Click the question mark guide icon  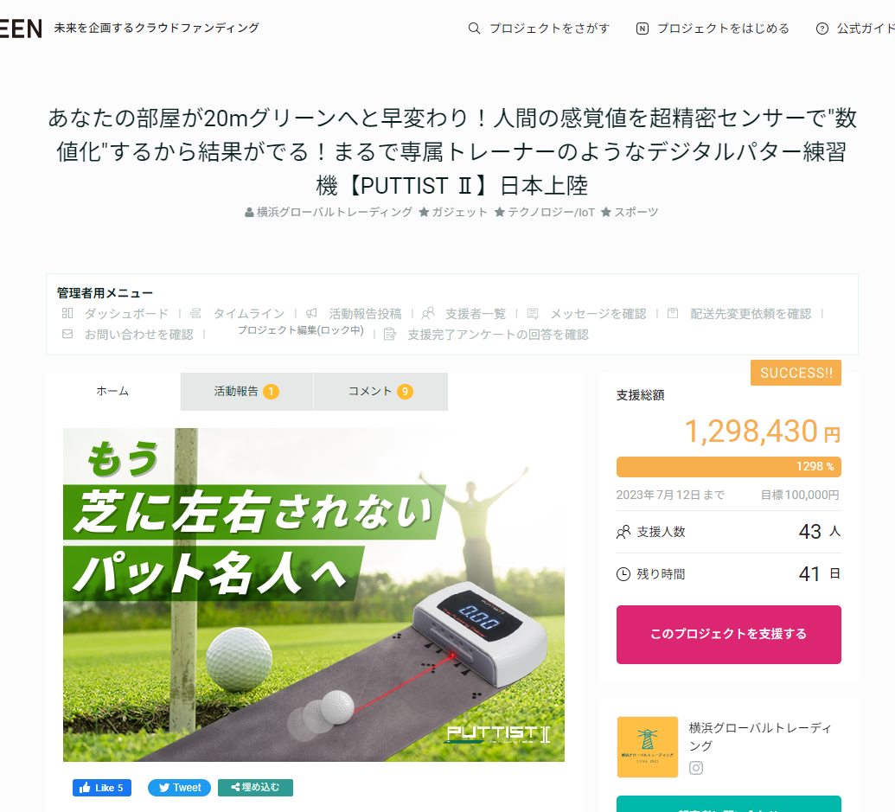point(822,29)
